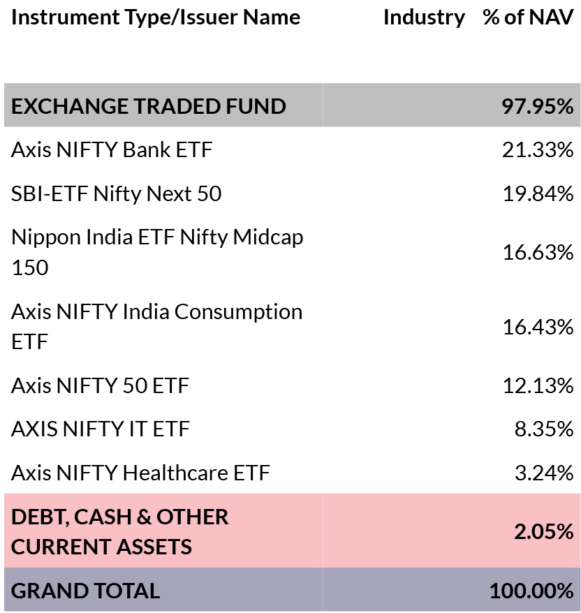Select the 16.63% NAV value
Image resolution: width=581 pixels, height=613 pixels.
click(538, 252)
